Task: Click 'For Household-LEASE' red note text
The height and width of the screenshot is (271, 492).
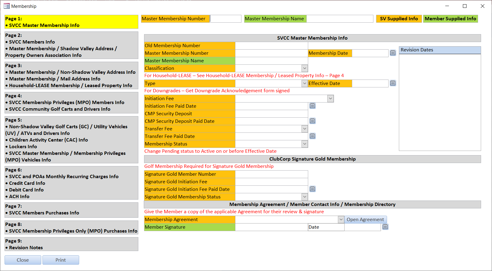Action: coord(244,76)
